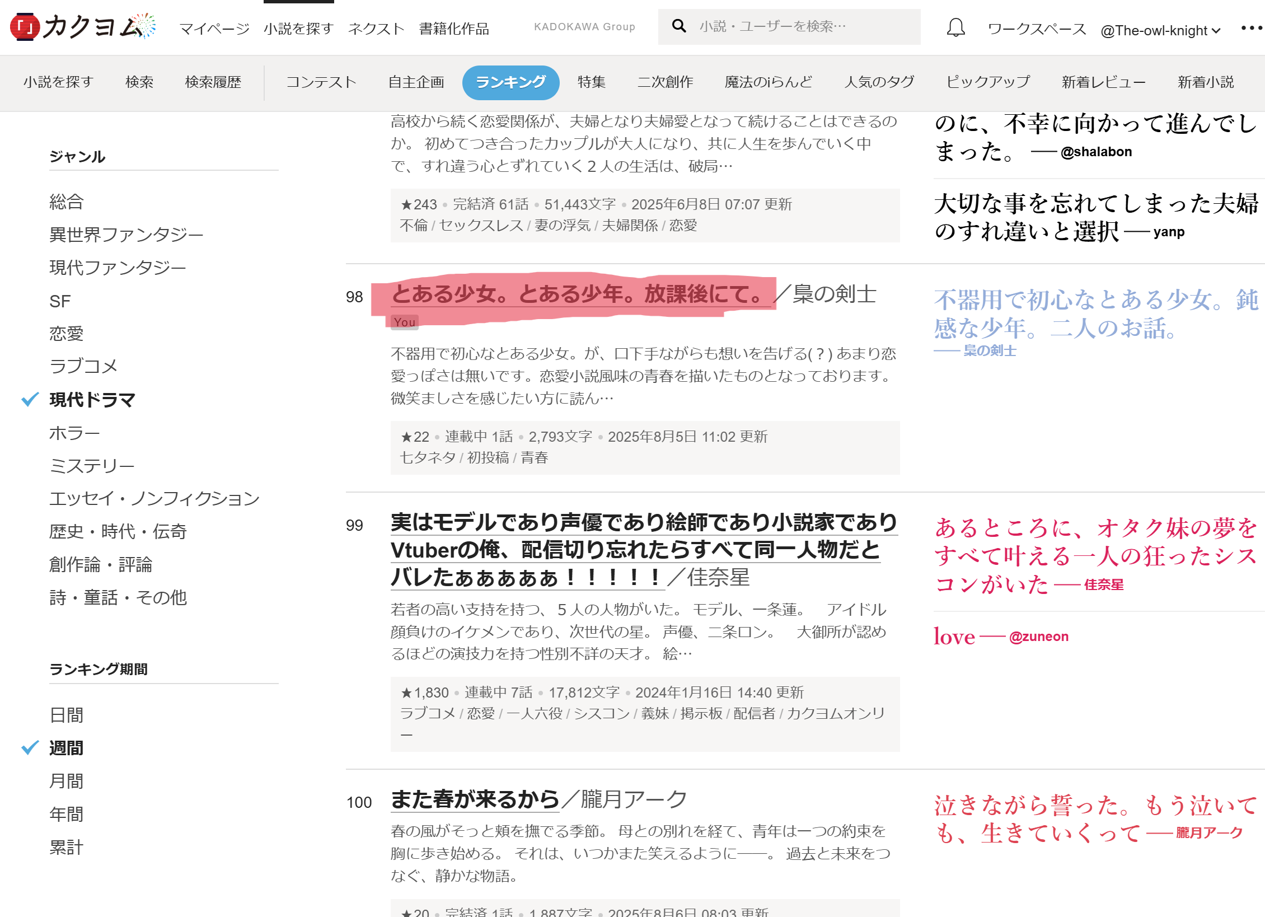Image resolution: width=1265 pixels, height=917 pixels.
Task: Choose the 恋愛 genre filter
Action: click(x=66, y=334)
